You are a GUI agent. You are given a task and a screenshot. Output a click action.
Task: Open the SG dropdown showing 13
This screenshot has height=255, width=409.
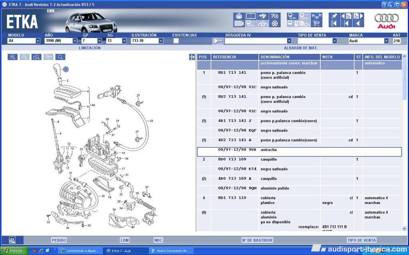(x=124, y=41)
